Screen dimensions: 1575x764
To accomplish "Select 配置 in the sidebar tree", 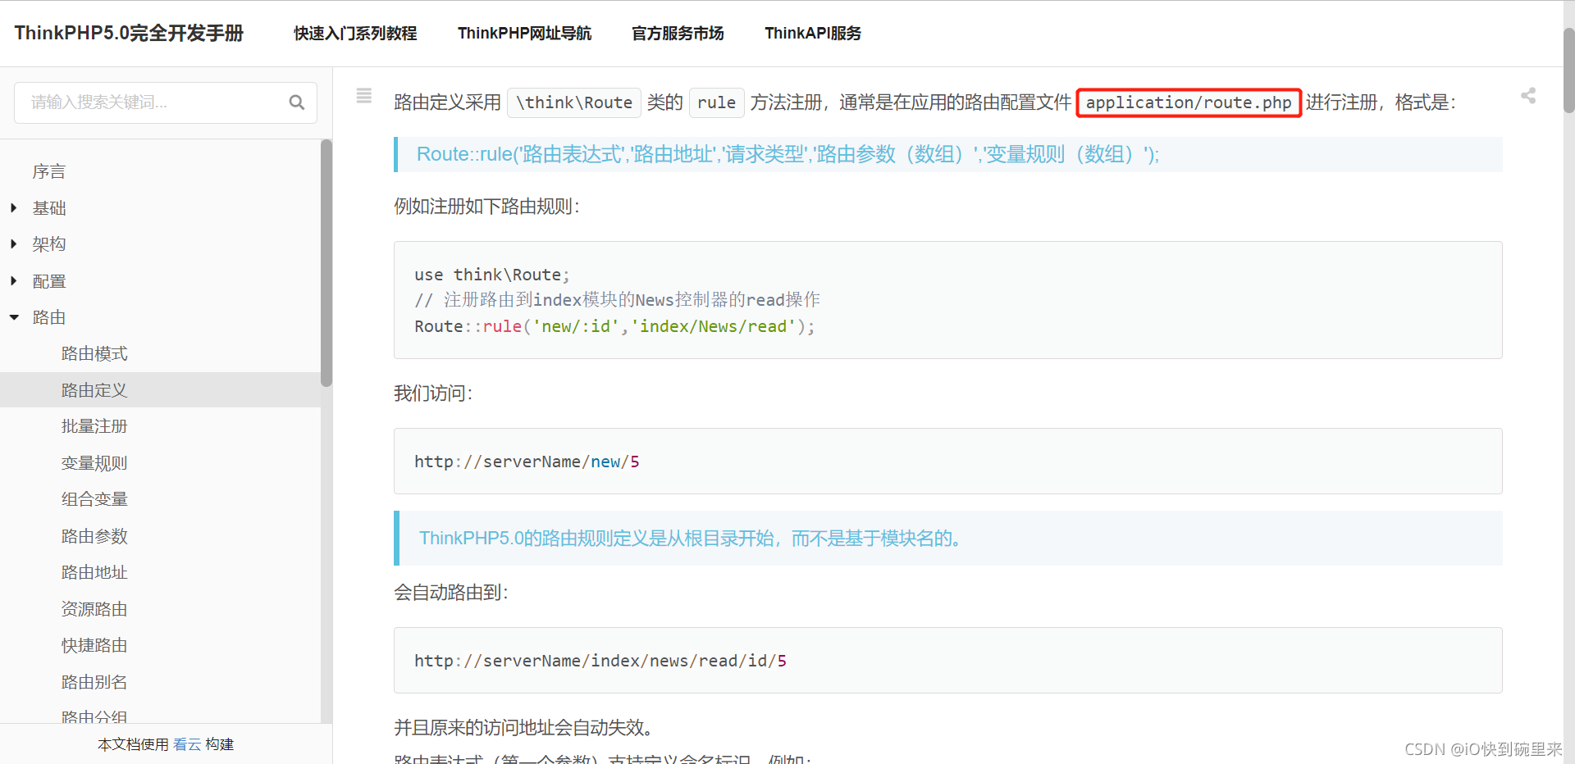I will (49, 281).
